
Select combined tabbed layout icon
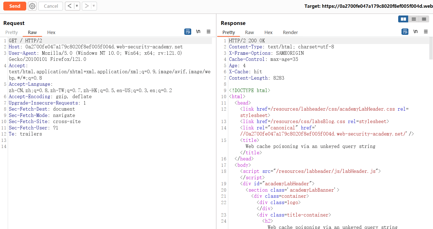424,19
